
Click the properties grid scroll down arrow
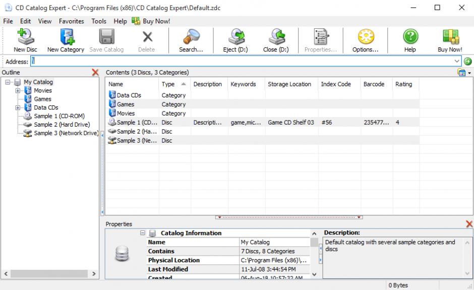[x=314, y=274]
